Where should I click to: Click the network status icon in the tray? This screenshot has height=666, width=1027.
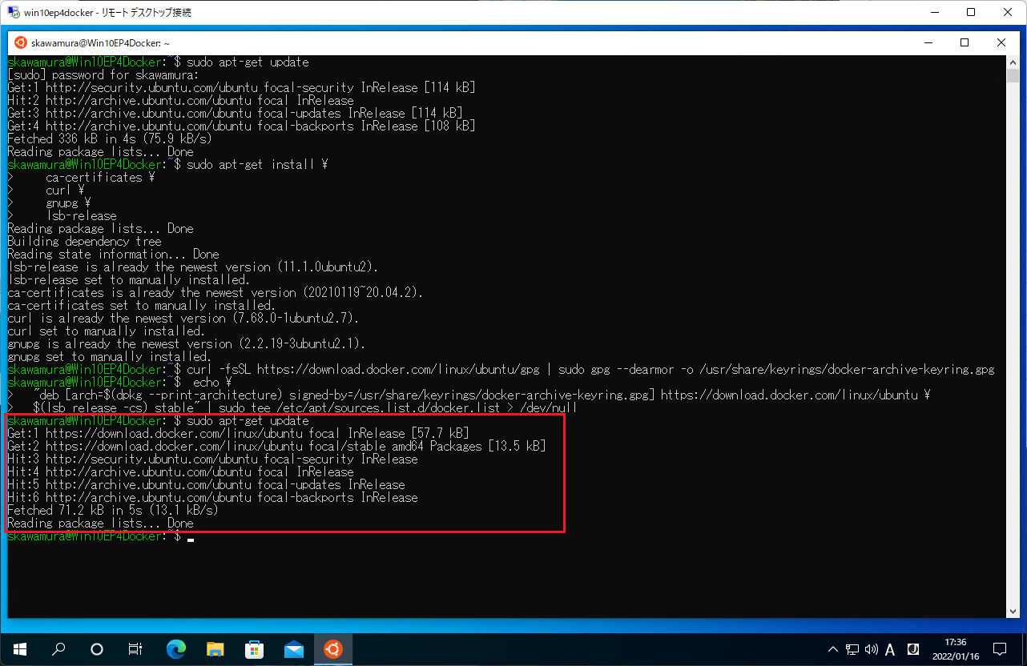852,649
